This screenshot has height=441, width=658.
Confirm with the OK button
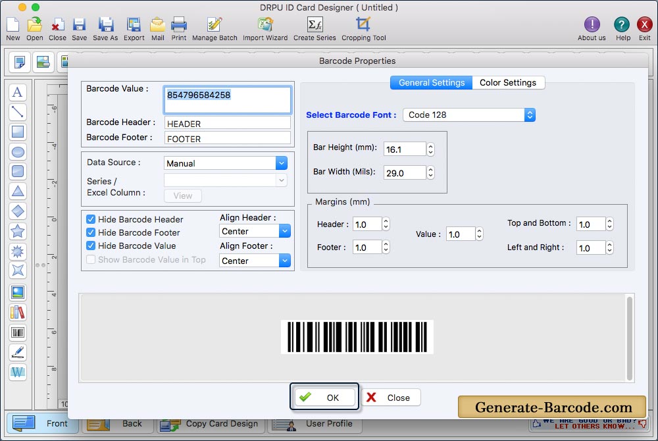coord(324,397)
